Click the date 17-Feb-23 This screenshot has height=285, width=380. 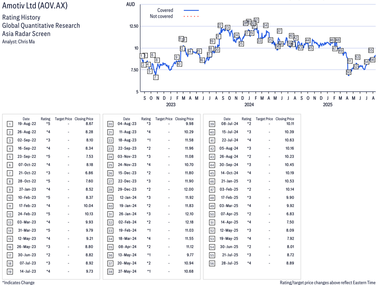[27, 205]
